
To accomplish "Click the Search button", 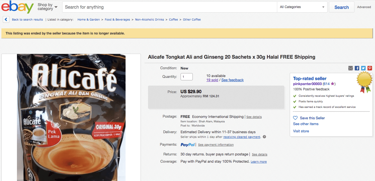I will [341, 7].
